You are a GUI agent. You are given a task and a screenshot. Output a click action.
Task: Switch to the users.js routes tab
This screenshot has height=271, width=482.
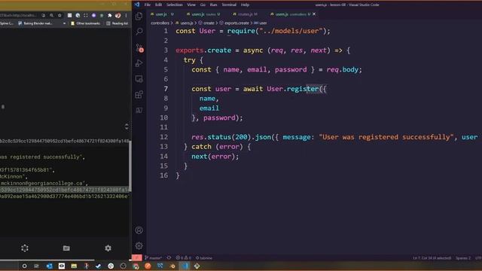pyautogui.click(x=203, y=14)
